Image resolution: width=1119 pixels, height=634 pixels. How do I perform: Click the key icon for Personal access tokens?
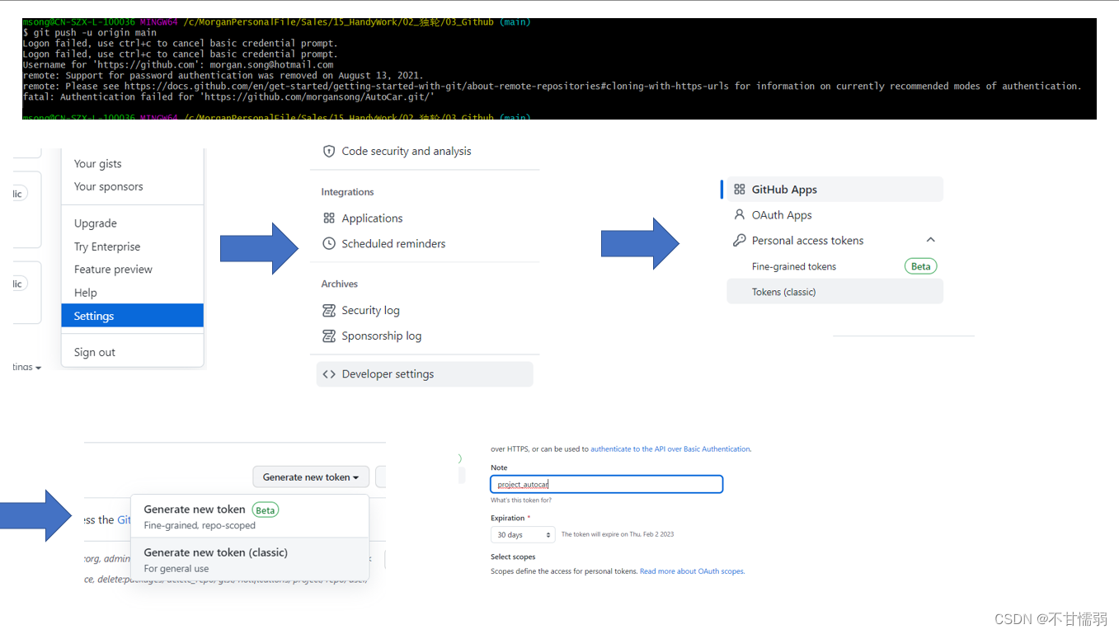tap(740, 240)
